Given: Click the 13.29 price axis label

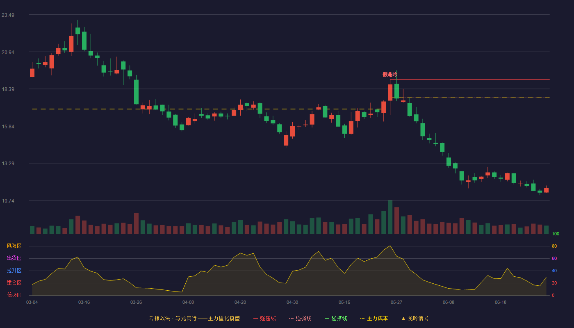Looking at the screenshot, I should [8, 164].
